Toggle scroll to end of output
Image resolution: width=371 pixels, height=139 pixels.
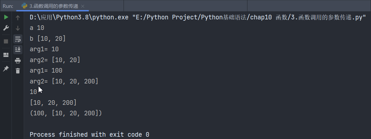(x=18, y=50)
